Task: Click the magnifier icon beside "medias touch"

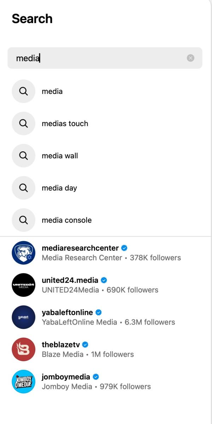Action: (x=23, y=124)
